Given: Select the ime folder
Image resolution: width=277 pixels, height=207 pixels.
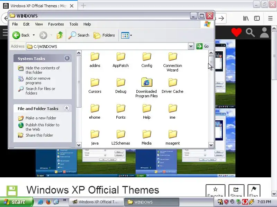Looking at the screenshot, I should pos(172,112).
